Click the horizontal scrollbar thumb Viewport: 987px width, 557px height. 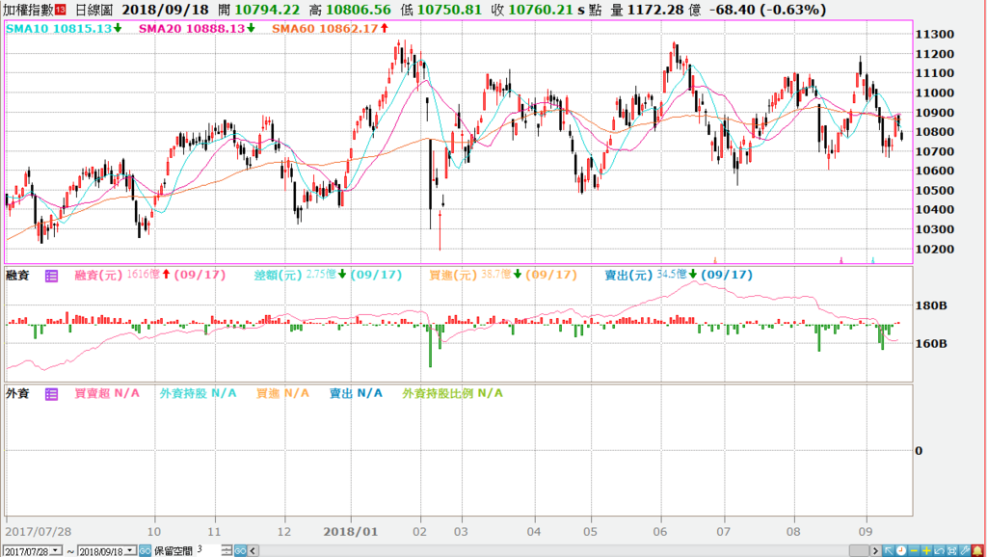(859, 550)
